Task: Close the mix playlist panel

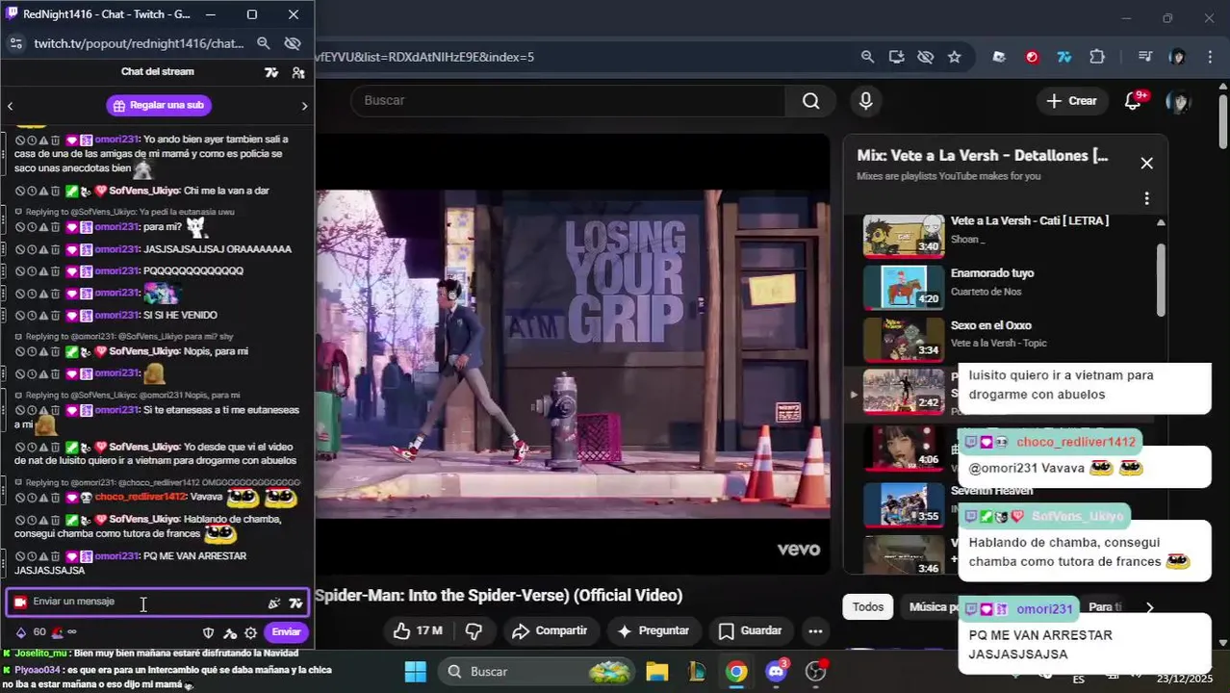Action: click(x=1146, y=164)
